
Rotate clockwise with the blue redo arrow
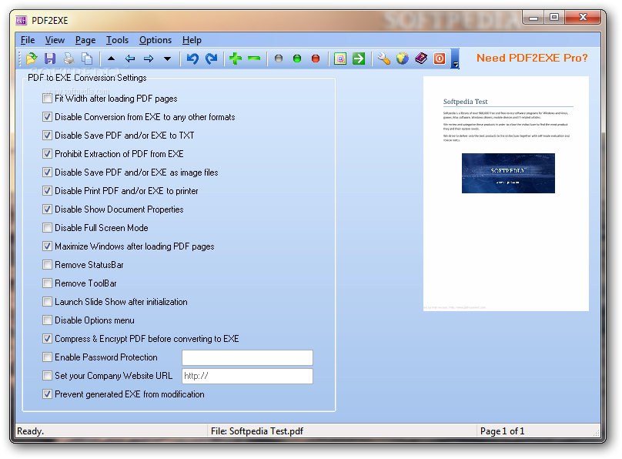pyautogui.click(x=212, y=59)
